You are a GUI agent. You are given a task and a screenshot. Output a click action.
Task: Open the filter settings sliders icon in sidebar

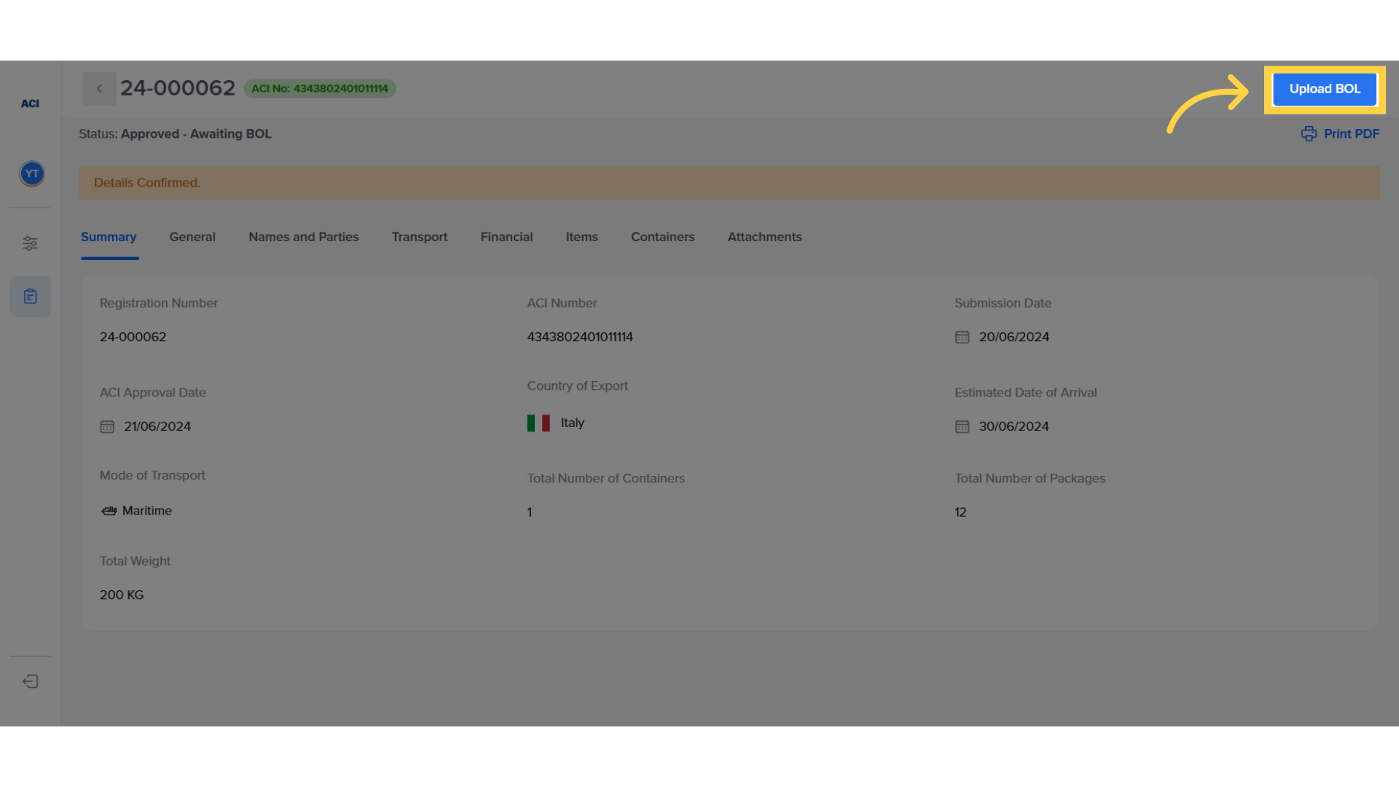[30, 243]
